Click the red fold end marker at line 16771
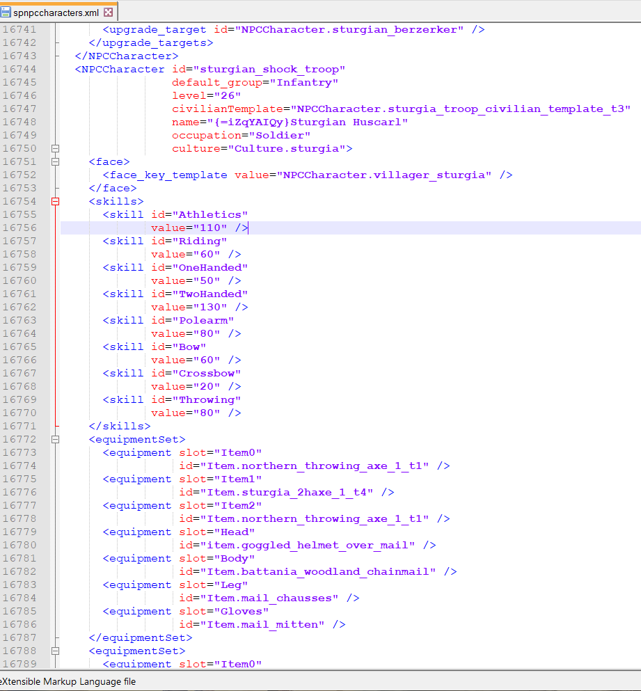641x691 pixels. click(56, 427)
